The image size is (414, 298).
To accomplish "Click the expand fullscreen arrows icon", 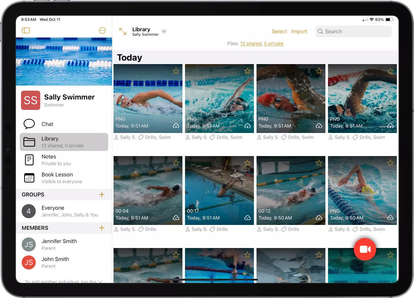I will [x=123, y=31].
